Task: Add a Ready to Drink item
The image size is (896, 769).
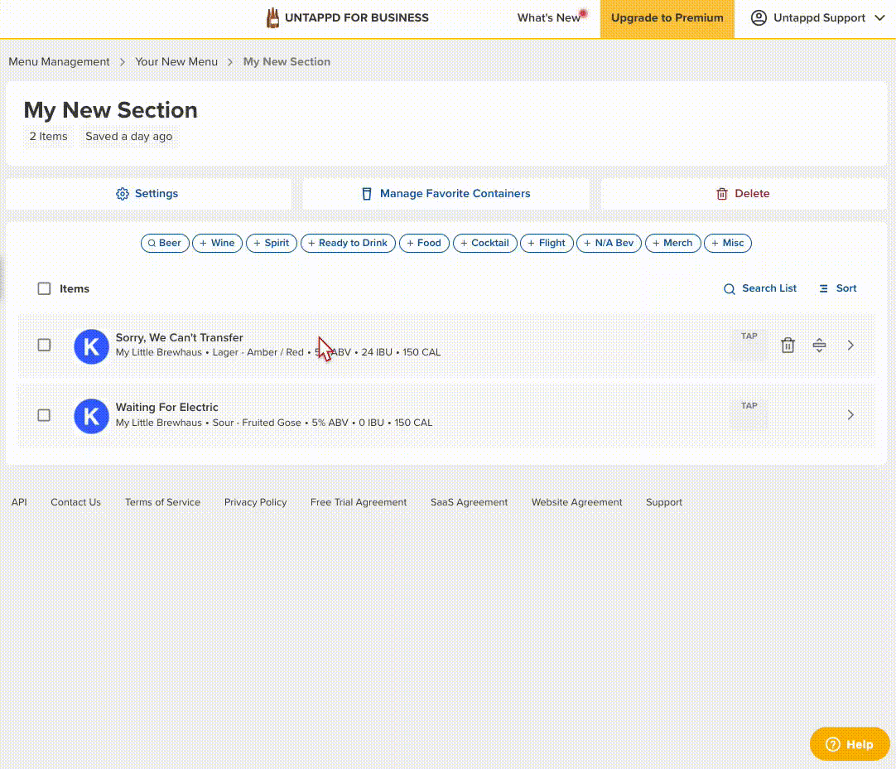Action: point(348,243)
